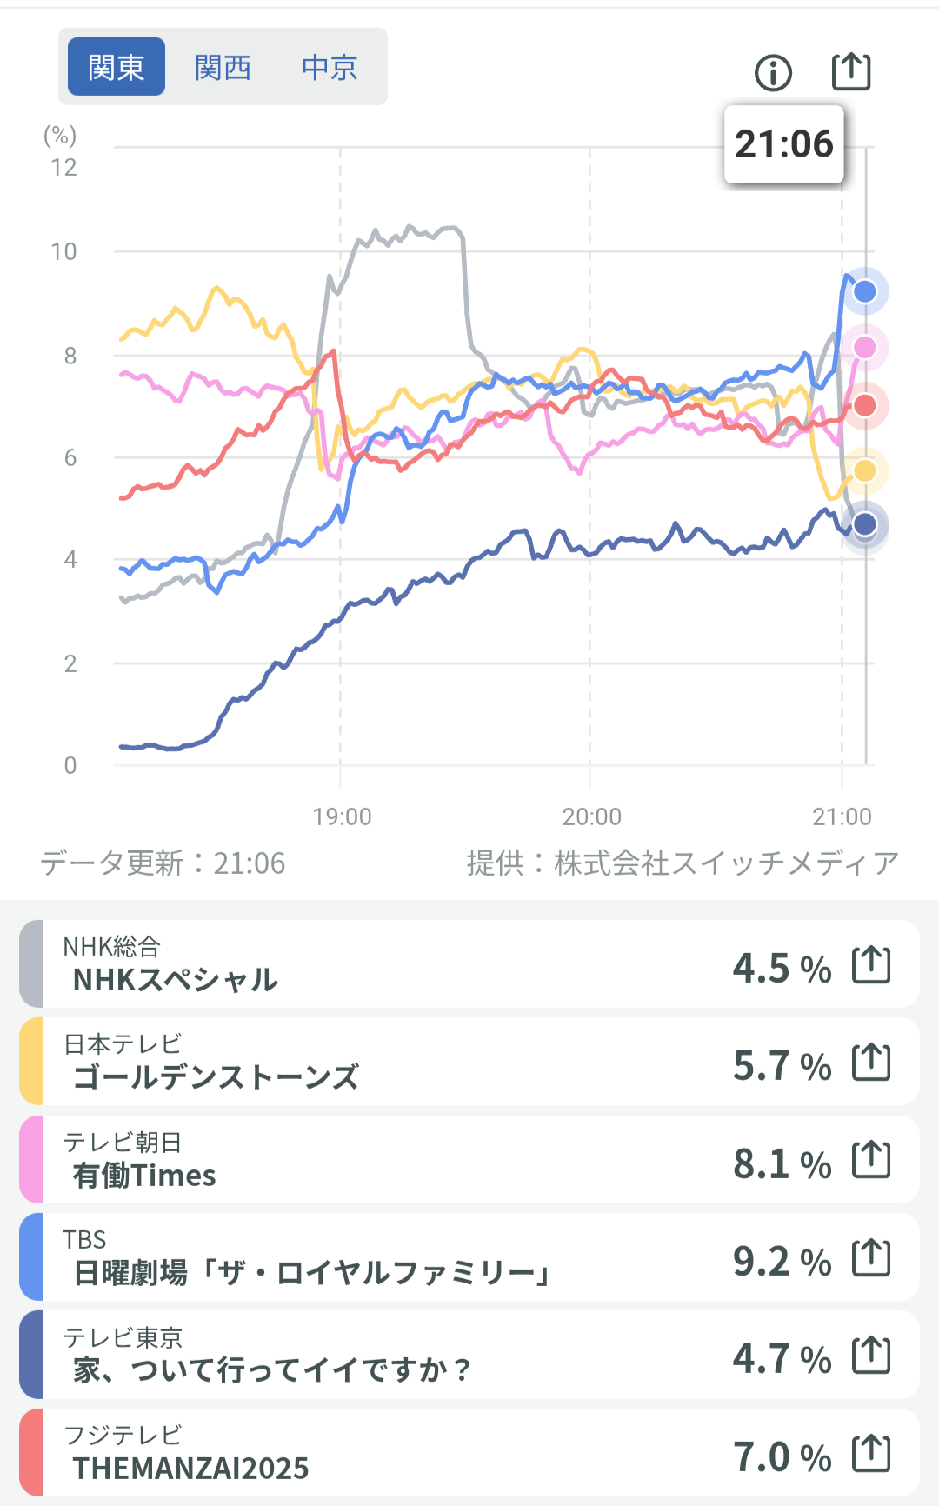
Task: Share the ゴールデンストーンズ rating
Action: click(871, 1063)
